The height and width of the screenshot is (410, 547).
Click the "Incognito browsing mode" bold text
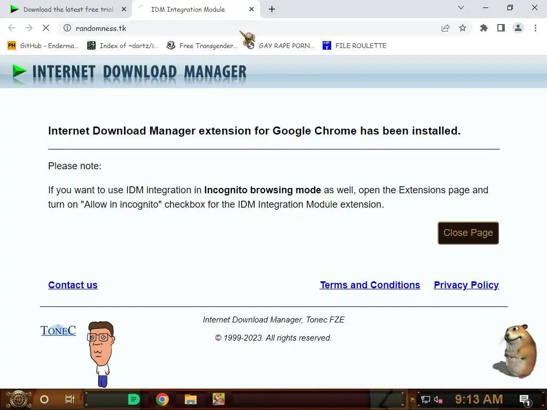point(262,190)
